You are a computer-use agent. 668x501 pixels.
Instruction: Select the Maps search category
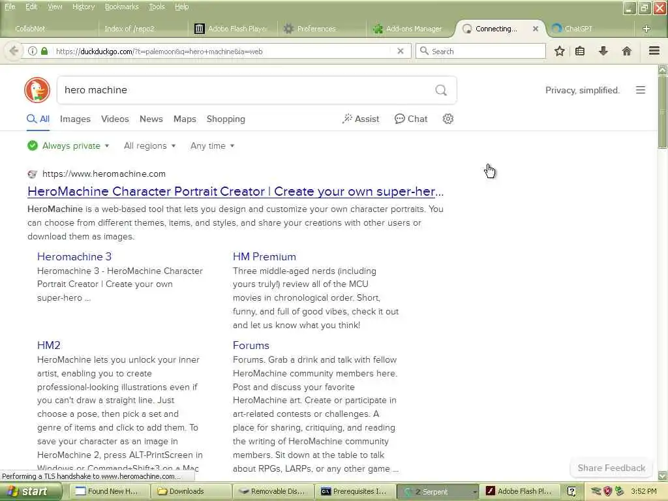[x=185, y=119]
